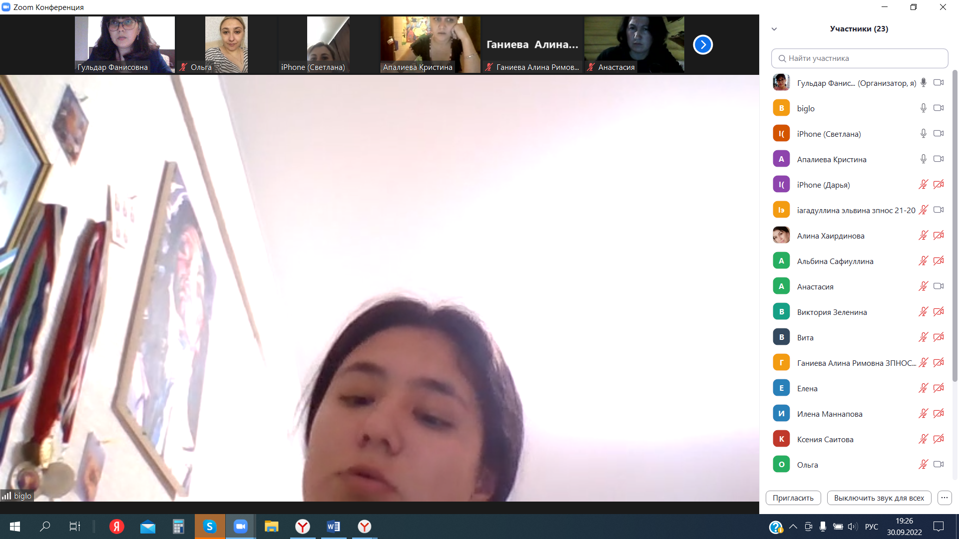Click the Найти участника search field

(x=859, y=58)
